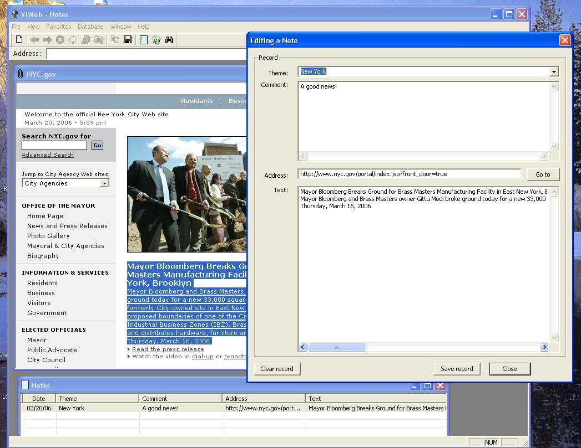This screenshot has height=448, width=581.
Task: Click the Address field in Editing a Note
Action: (x=410, y=174)
